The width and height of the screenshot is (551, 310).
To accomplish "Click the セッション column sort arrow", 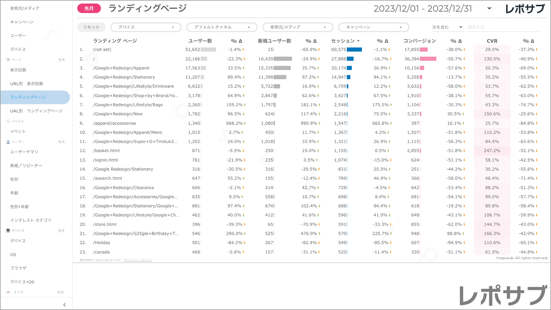I will tap(358, 41).
